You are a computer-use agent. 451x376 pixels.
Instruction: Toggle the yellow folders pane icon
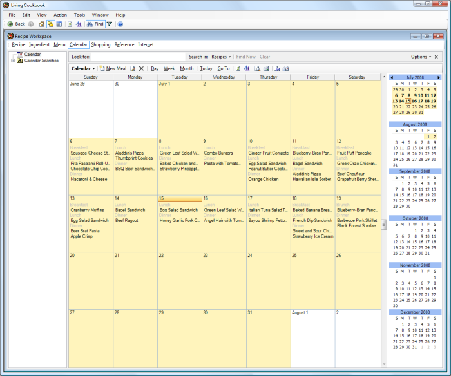point(51,24)
